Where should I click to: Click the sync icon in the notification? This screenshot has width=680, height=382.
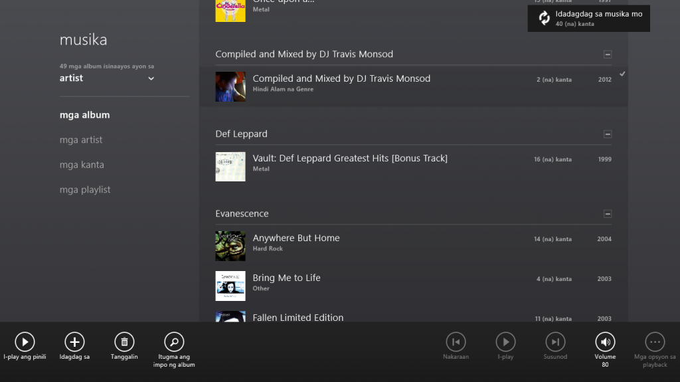[545, 18]
